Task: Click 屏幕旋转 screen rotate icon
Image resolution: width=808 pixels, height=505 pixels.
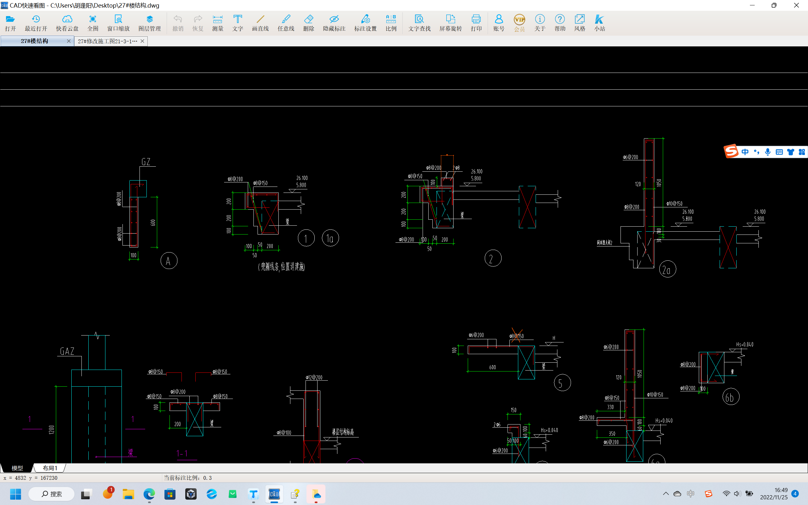Action: (x=450, y=23)
